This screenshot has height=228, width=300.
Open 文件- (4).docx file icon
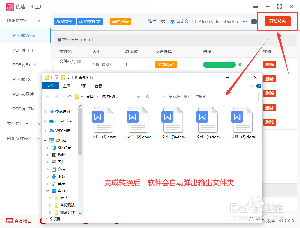point(208,120)
